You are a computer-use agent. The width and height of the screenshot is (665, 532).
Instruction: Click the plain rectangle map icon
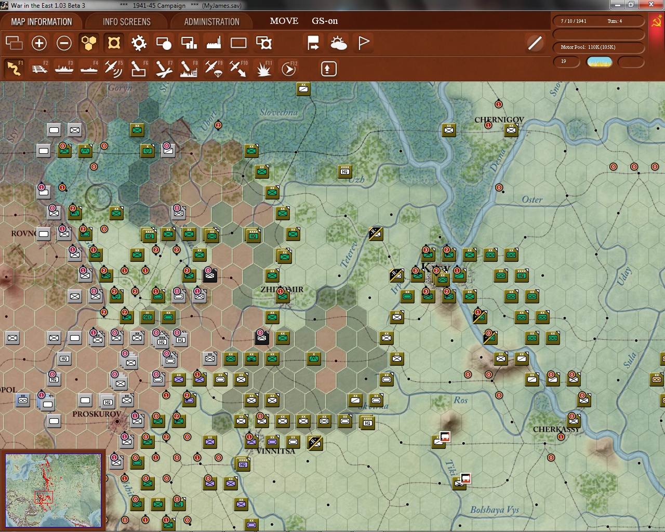point(238,43)
